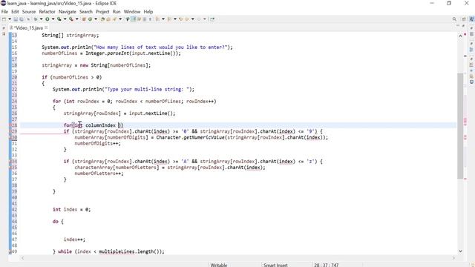Expand the Next Annotation dropdown
475x267 pixels.
pos(163,19)
